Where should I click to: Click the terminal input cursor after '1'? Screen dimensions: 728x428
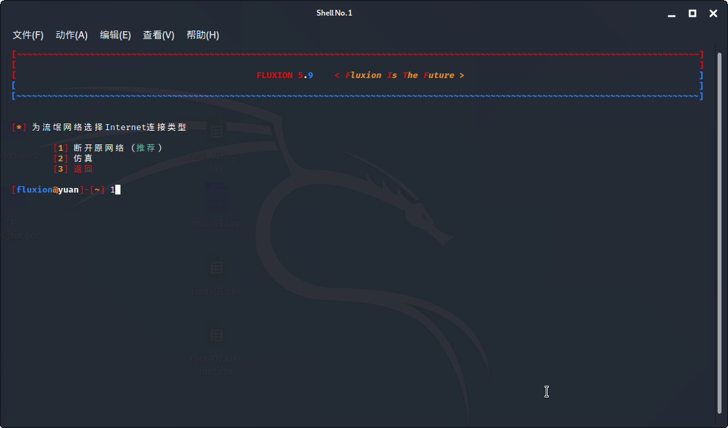pyautogui.click(x=118, y=190)
